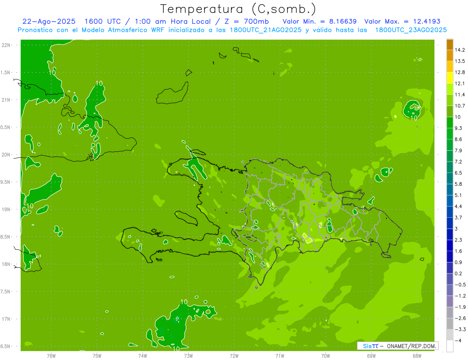
Task: Click the '12.8' color bar label
Action: (x=460, y=72)
